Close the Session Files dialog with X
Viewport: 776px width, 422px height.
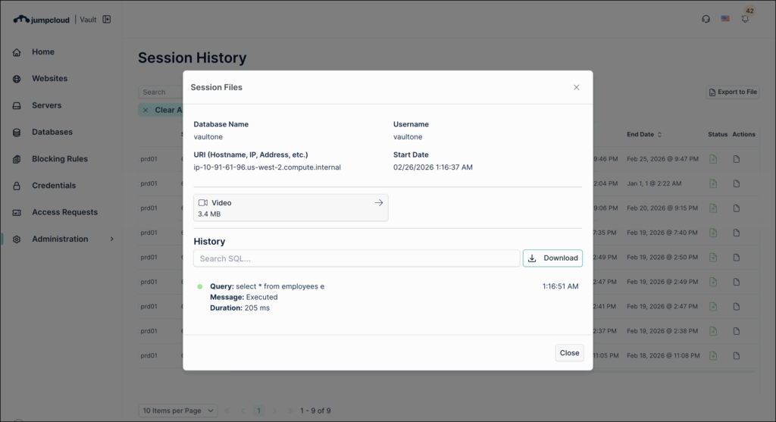click(x=576, y=87)
